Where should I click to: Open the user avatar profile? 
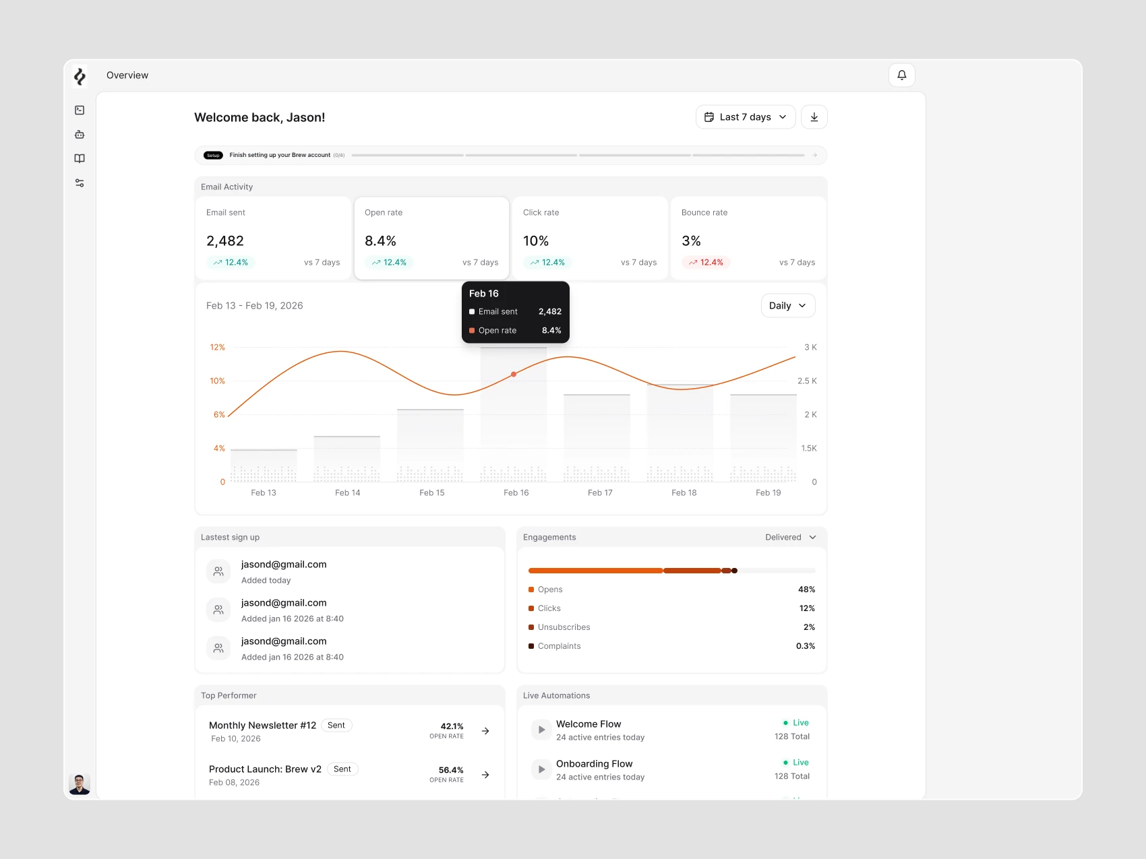tap(80, 784)
